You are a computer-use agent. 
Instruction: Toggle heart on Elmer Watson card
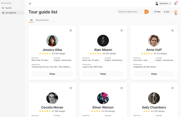pos(122,88)
